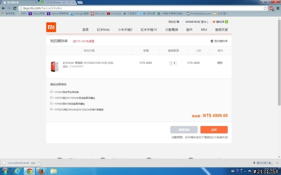This screenshot has height=175, width=281.
Task: Close the downloads bar
Action: pyautogui.click(x=277, y=163)
